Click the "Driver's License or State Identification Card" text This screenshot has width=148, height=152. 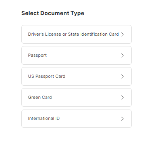(x=73, y=34)
